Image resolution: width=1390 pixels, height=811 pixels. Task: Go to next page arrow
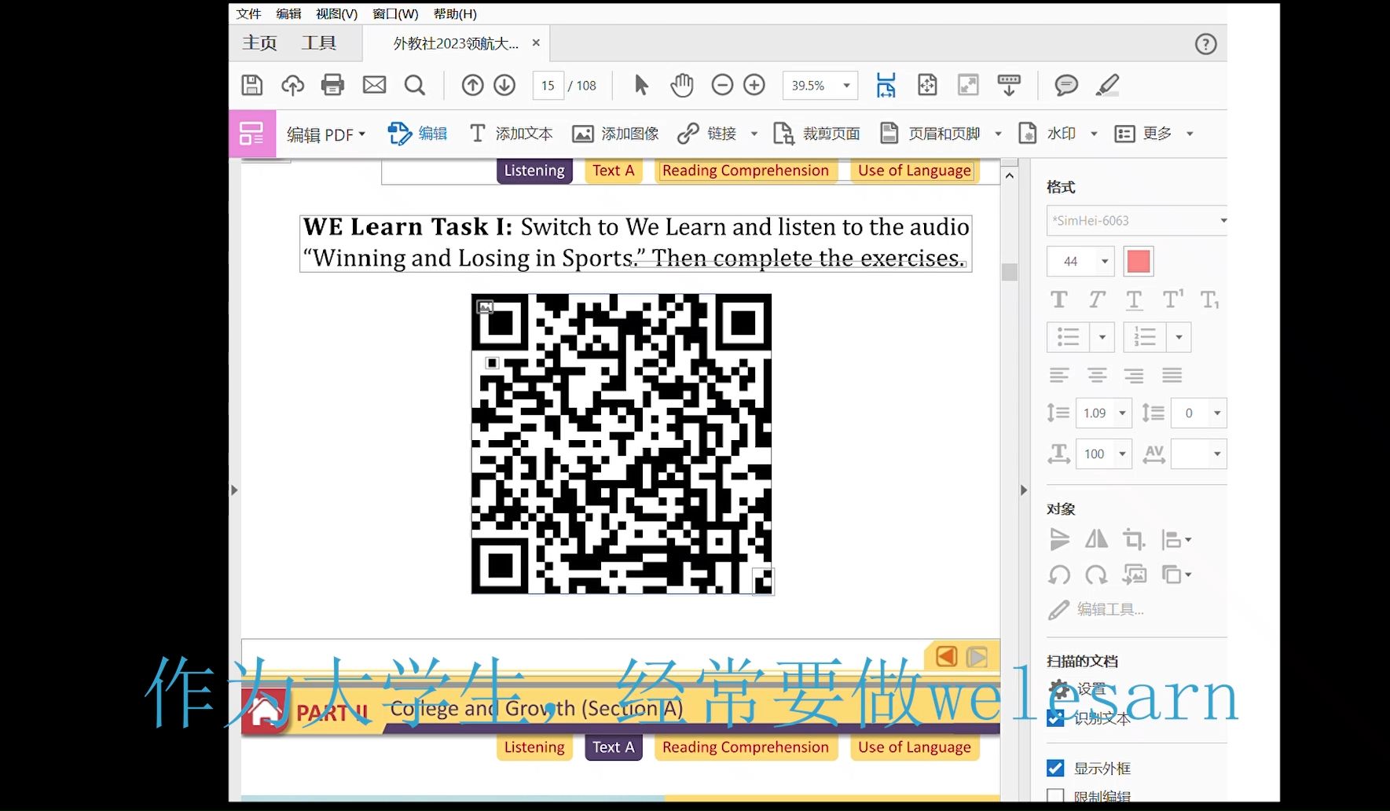point(504,85)
